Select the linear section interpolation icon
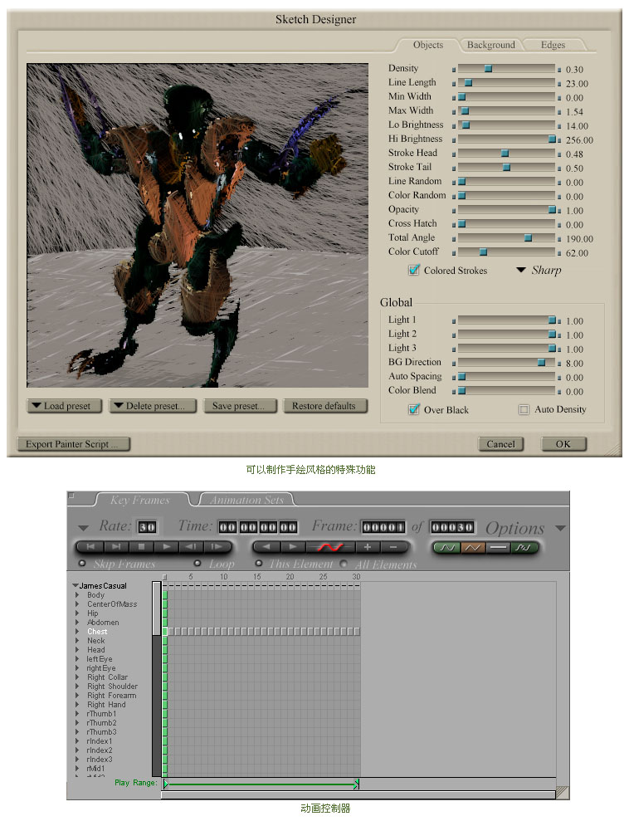 pyautogui.click(x=473, y=547)
